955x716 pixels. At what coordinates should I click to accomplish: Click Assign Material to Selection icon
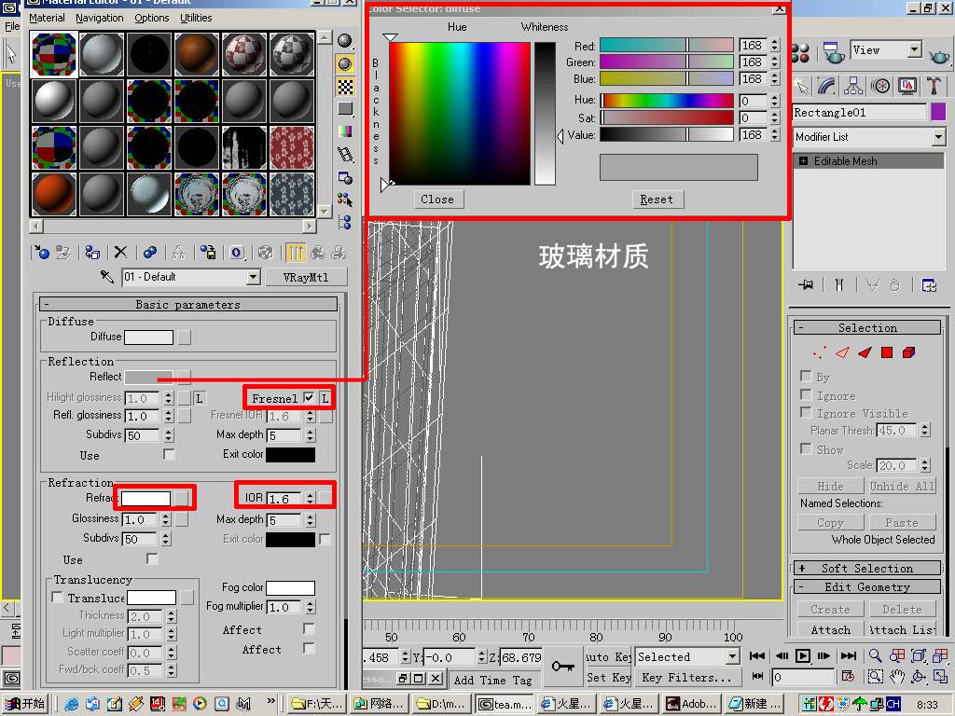[x=92, y=252]
